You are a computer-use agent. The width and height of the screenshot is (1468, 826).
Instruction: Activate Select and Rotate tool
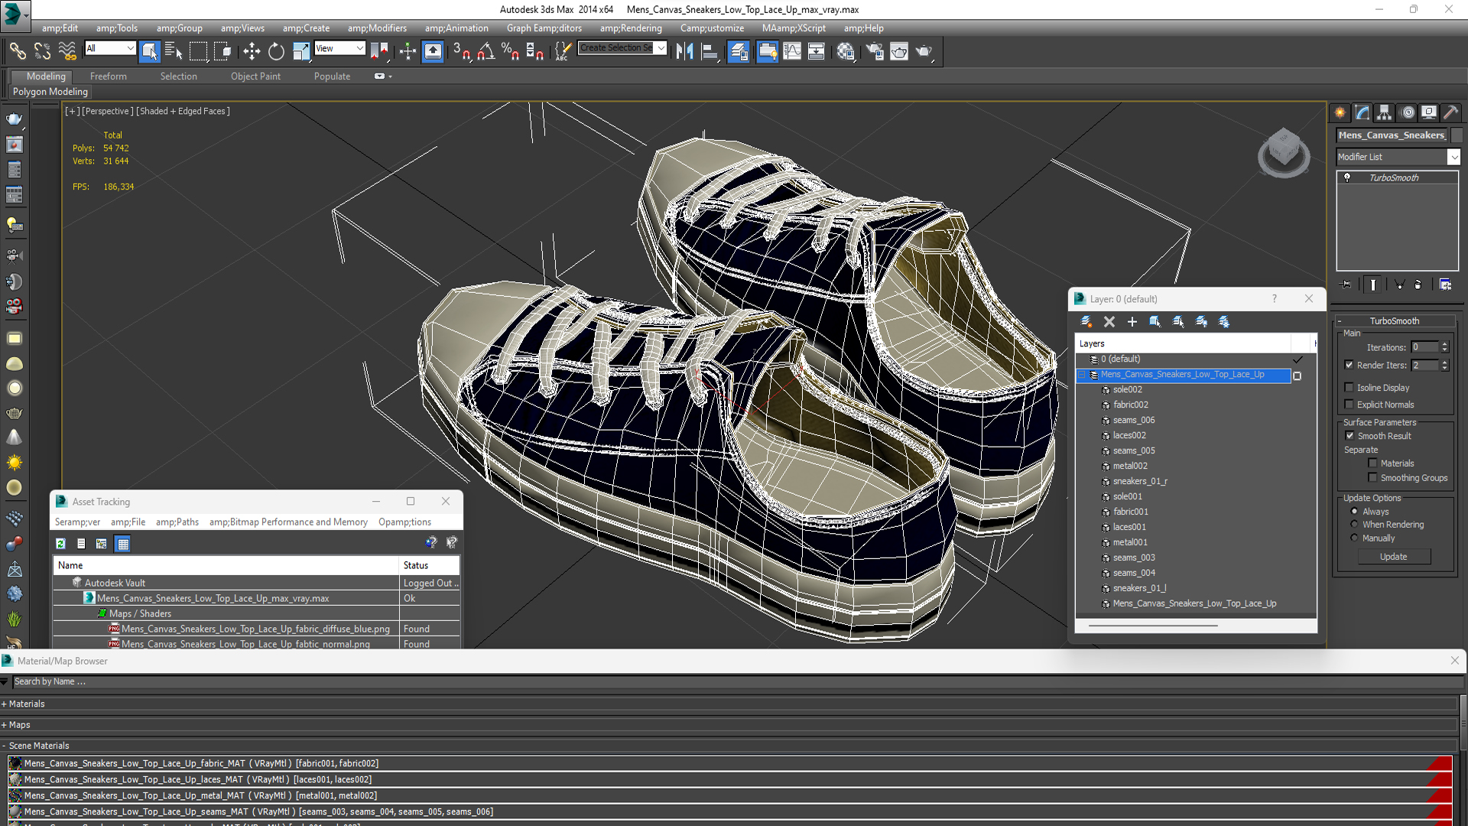pyautogui.click(x=276, y=51)
